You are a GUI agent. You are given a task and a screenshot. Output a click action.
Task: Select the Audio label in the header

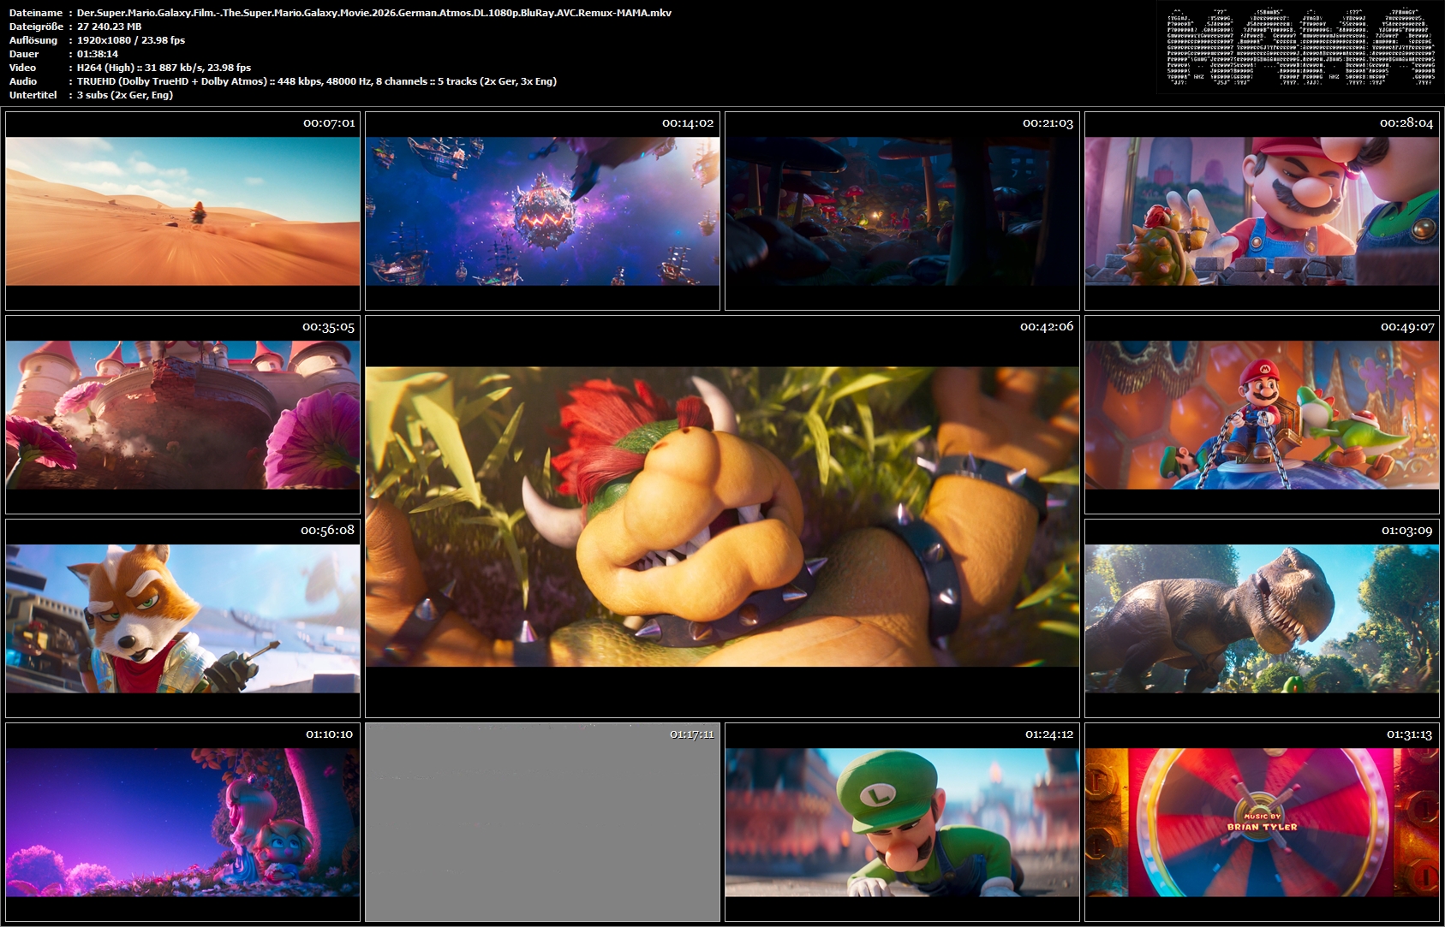23,81
